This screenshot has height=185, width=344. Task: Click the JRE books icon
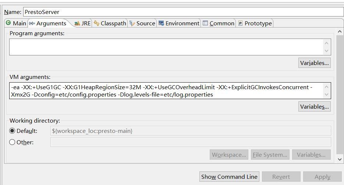pyautogui.click(x=77, y=23)
